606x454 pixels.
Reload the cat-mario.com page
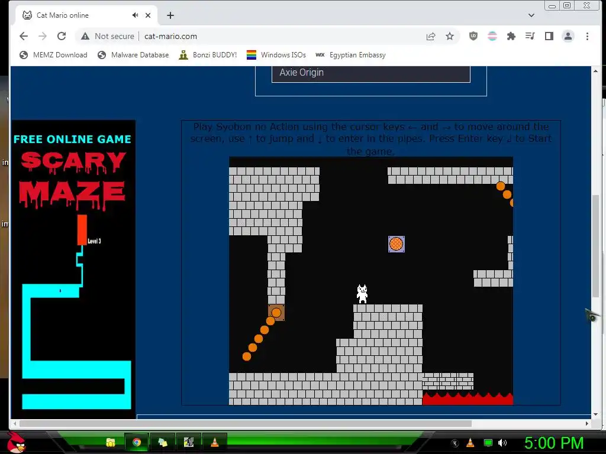[x=62, y=36]
